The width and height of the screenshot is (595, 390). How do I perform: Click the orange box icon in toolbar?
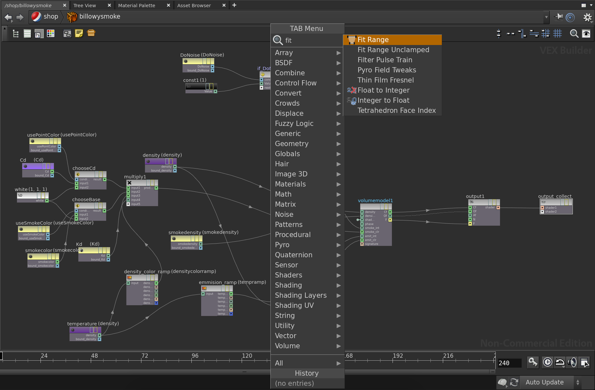tap(91, 33)
